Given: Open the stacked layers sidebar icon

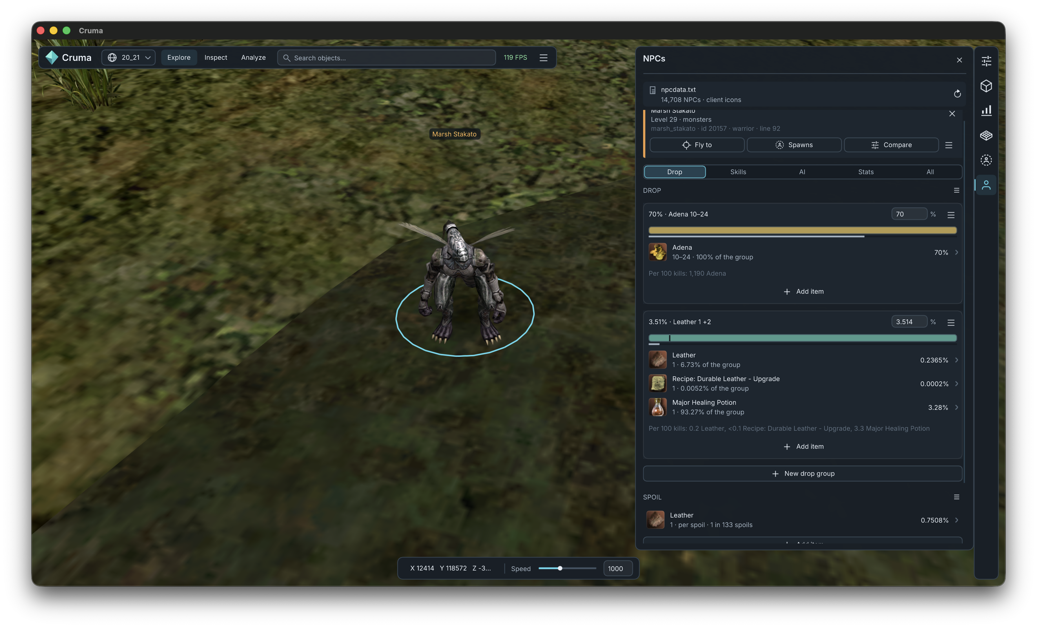Looking at the screenshot, I should tap(986, 136).
